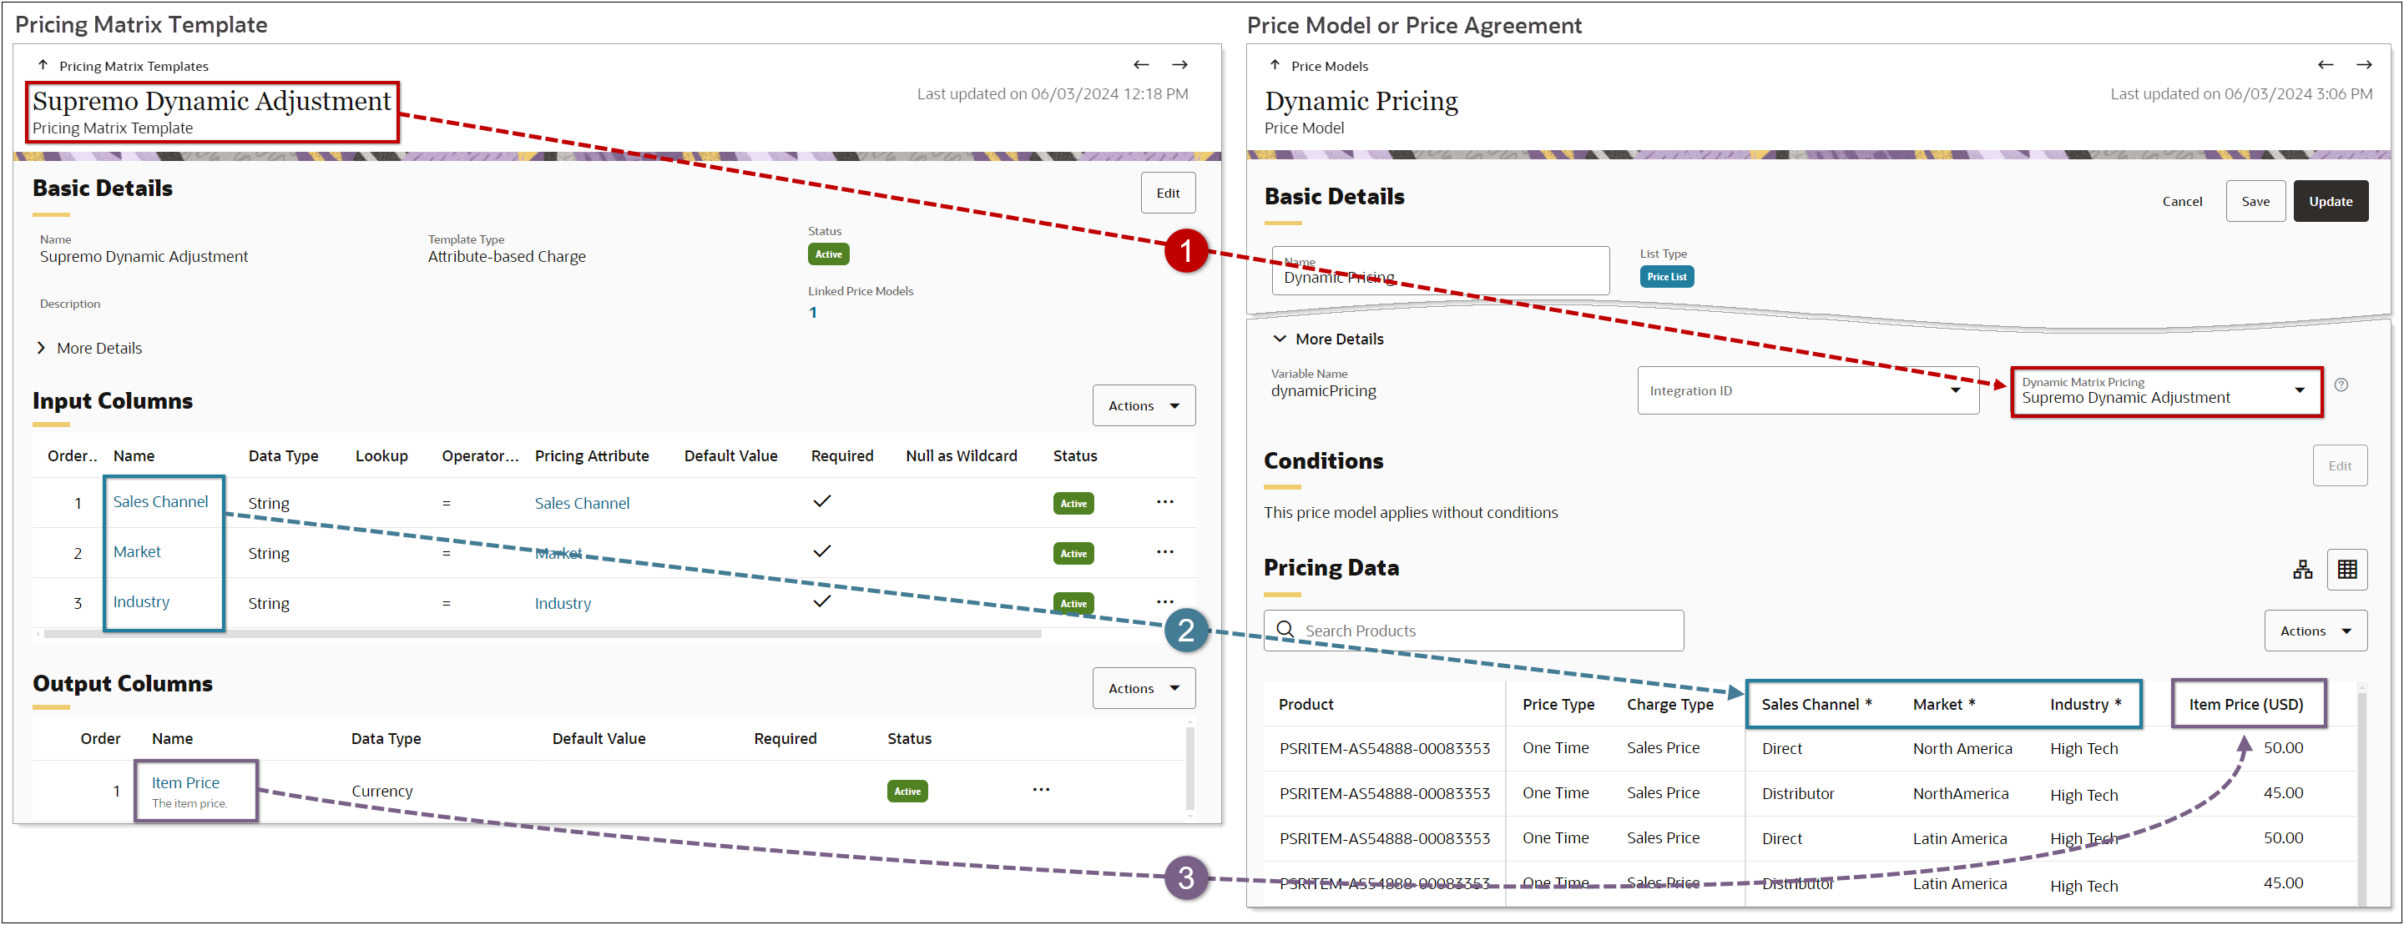The height and width of the screenshot is (925, 2404).
Task: Click back arrow on Pricing Matrix Template page
Action: (x=1141, y=64)
